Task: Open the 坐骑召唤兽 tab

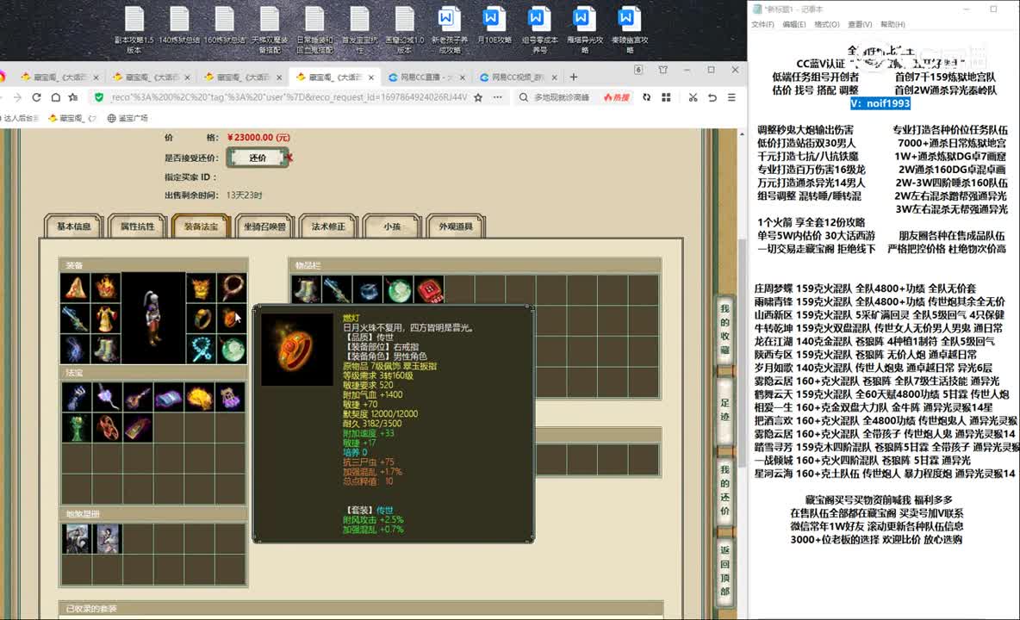Action: click(x=264, y=226)
